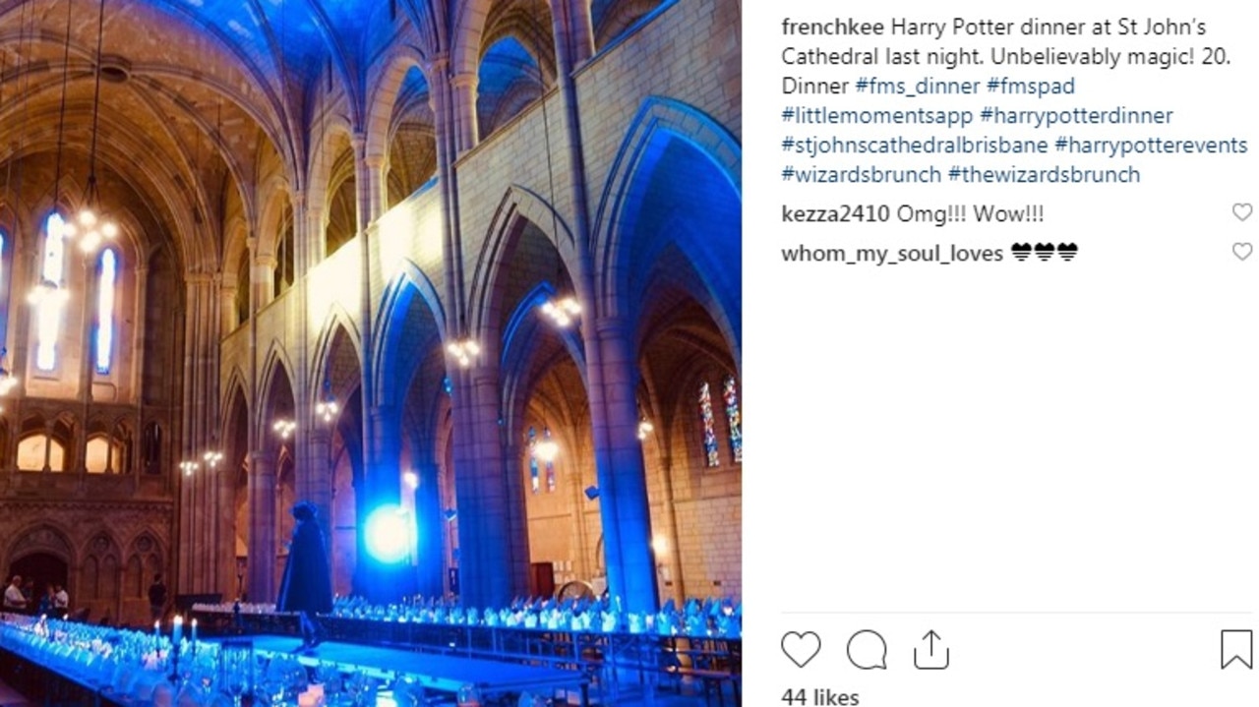
Task: Save the post with the bookmark icon
Action: (1236, 650)
